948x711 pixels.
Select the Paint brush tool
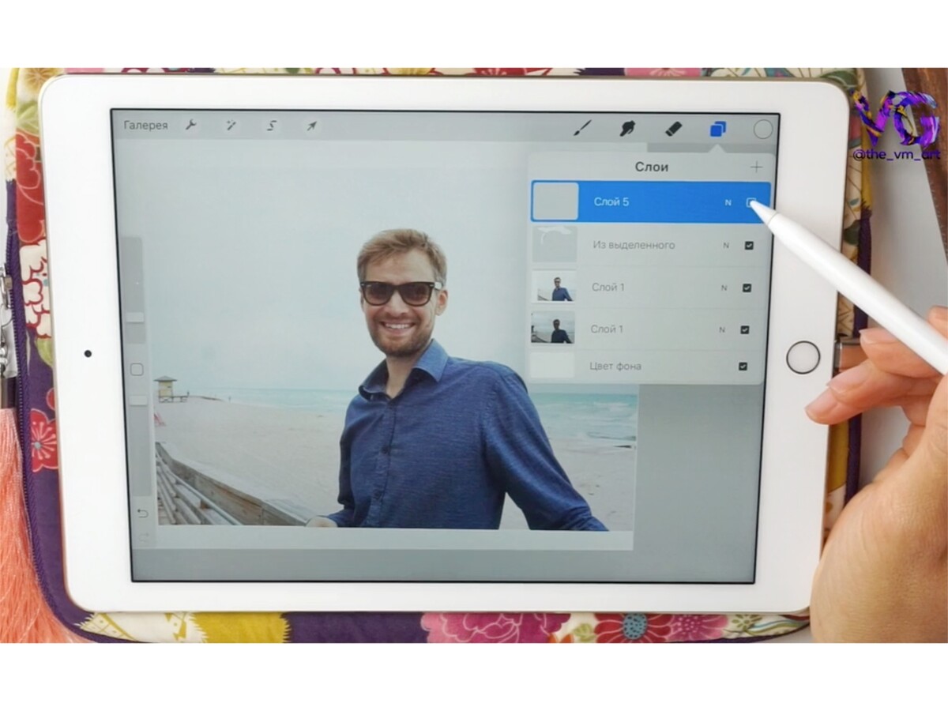click(582, 128)
